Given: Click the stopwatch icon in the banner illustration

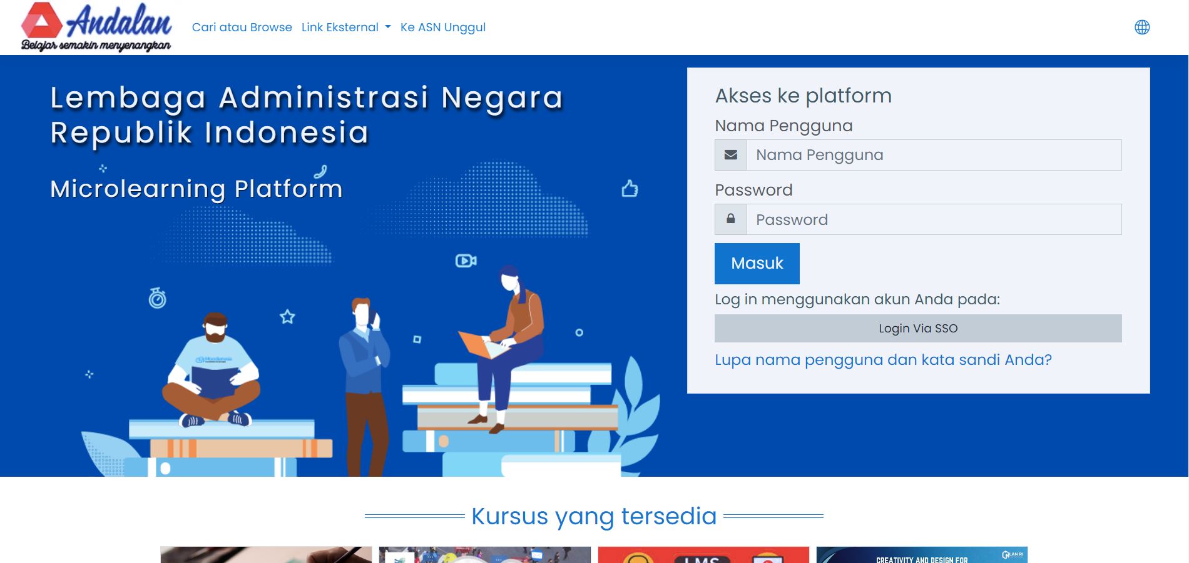Looking at the screenshot, I should pos(157,298).
